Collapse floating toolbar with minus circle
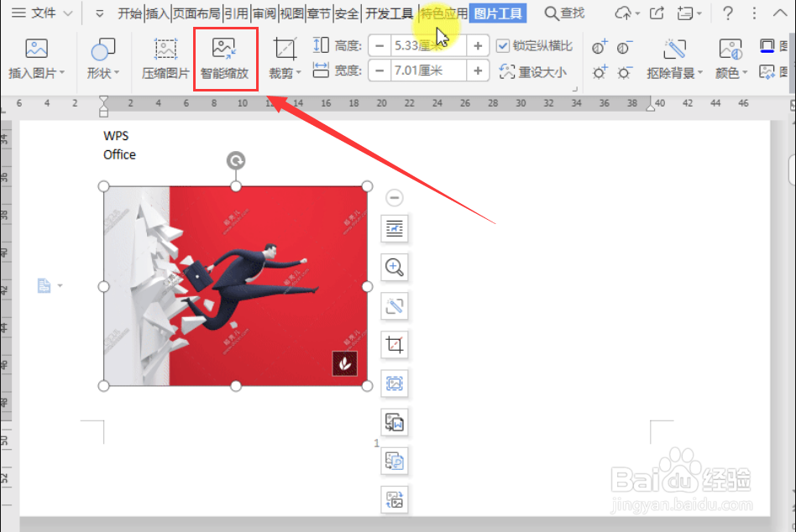This screenshot has height=532, width=796. tap(395, 197)
